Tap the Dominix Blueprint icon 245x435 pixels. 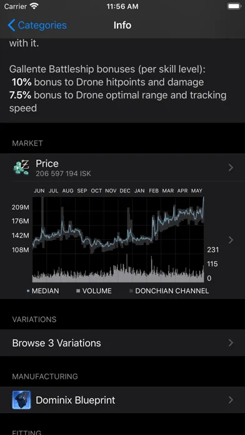pos(21,400)
